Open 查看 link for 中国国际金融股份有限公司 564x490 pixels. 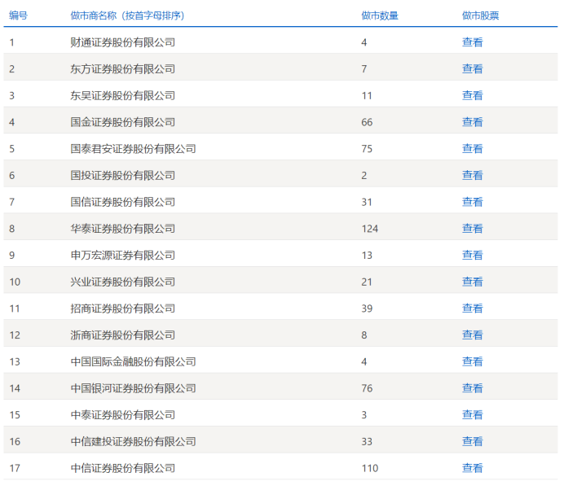point(472,361)
